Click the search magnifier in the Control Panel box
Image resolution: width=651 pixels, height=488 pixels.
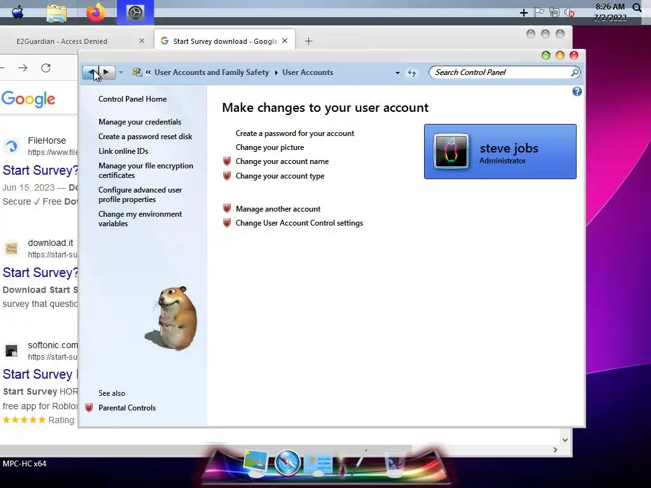pos(575,72)
